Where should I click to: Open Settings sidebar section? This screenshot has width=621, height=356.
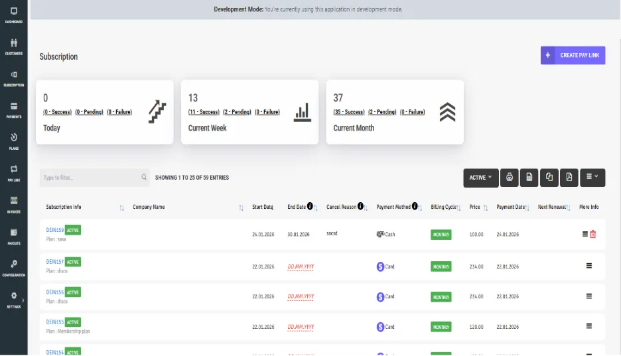(13, 300)
